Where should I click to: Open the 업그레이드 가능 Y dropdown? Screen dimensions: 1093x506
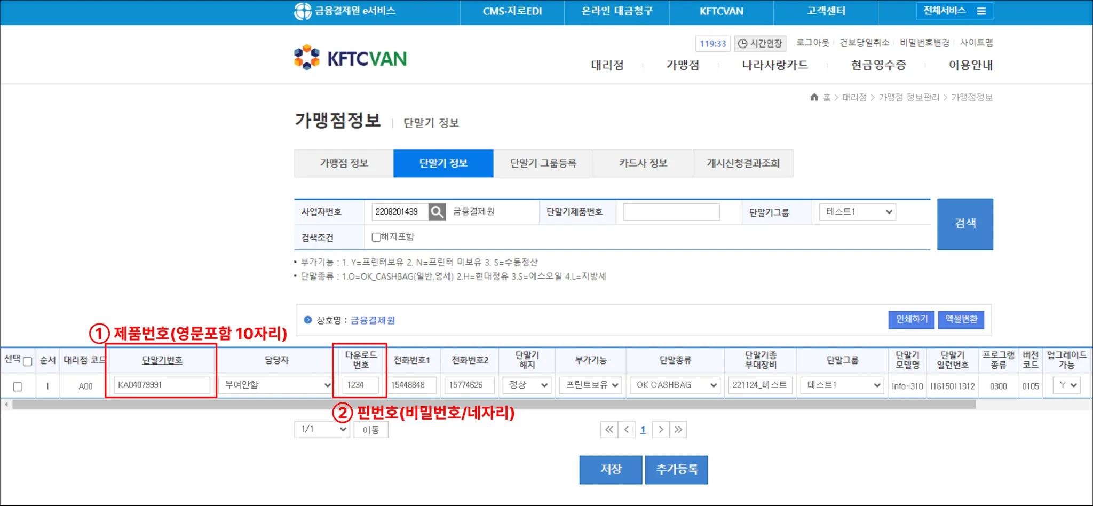pos(1066,385)
